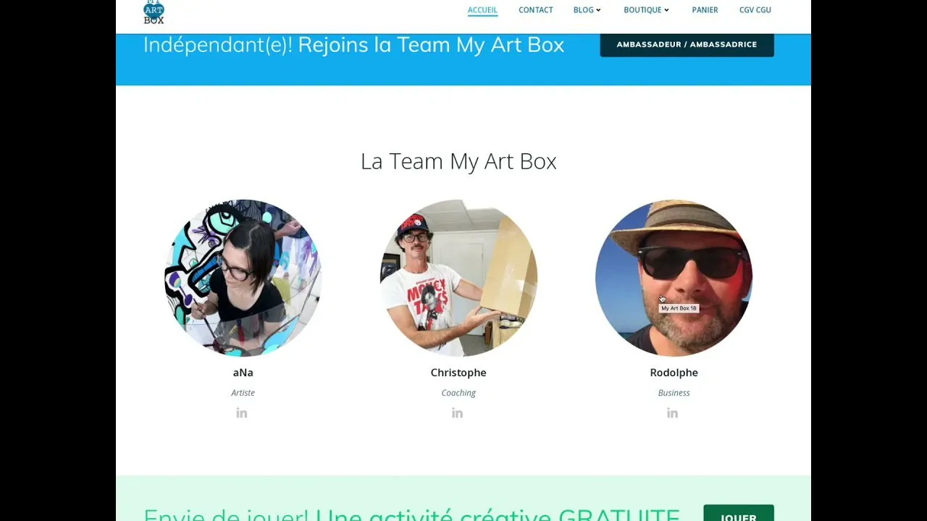Select the ACCUEIL menu item
The width and height of the screenshot is (927, 521).
point(482,10)
